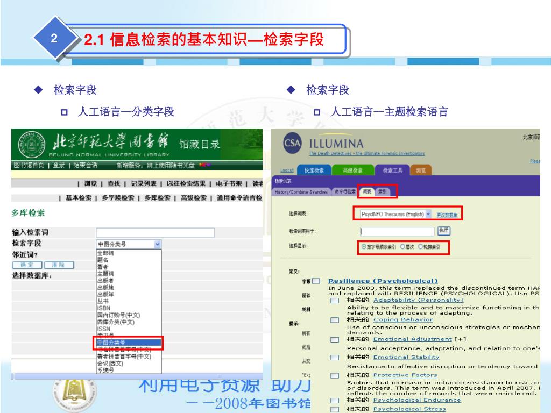Image resolution: width=551 pixels, height=413 pixels.
Task: Click the 执行 button
Action: [444, 230]
